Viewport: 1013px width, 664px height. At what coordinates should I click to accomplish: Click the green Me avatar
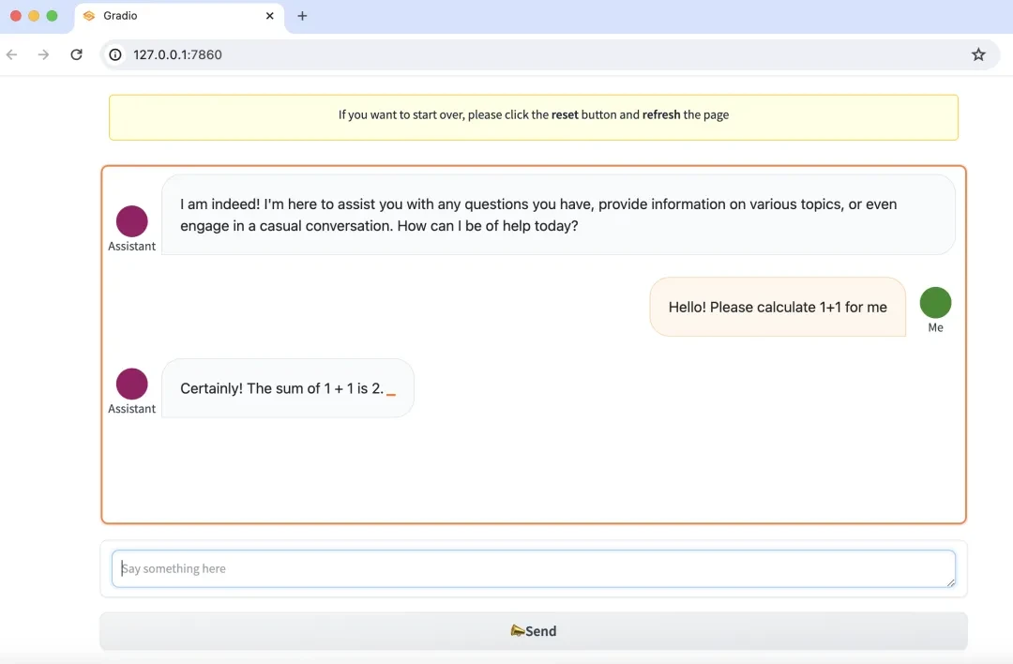(x=935, y=303)
